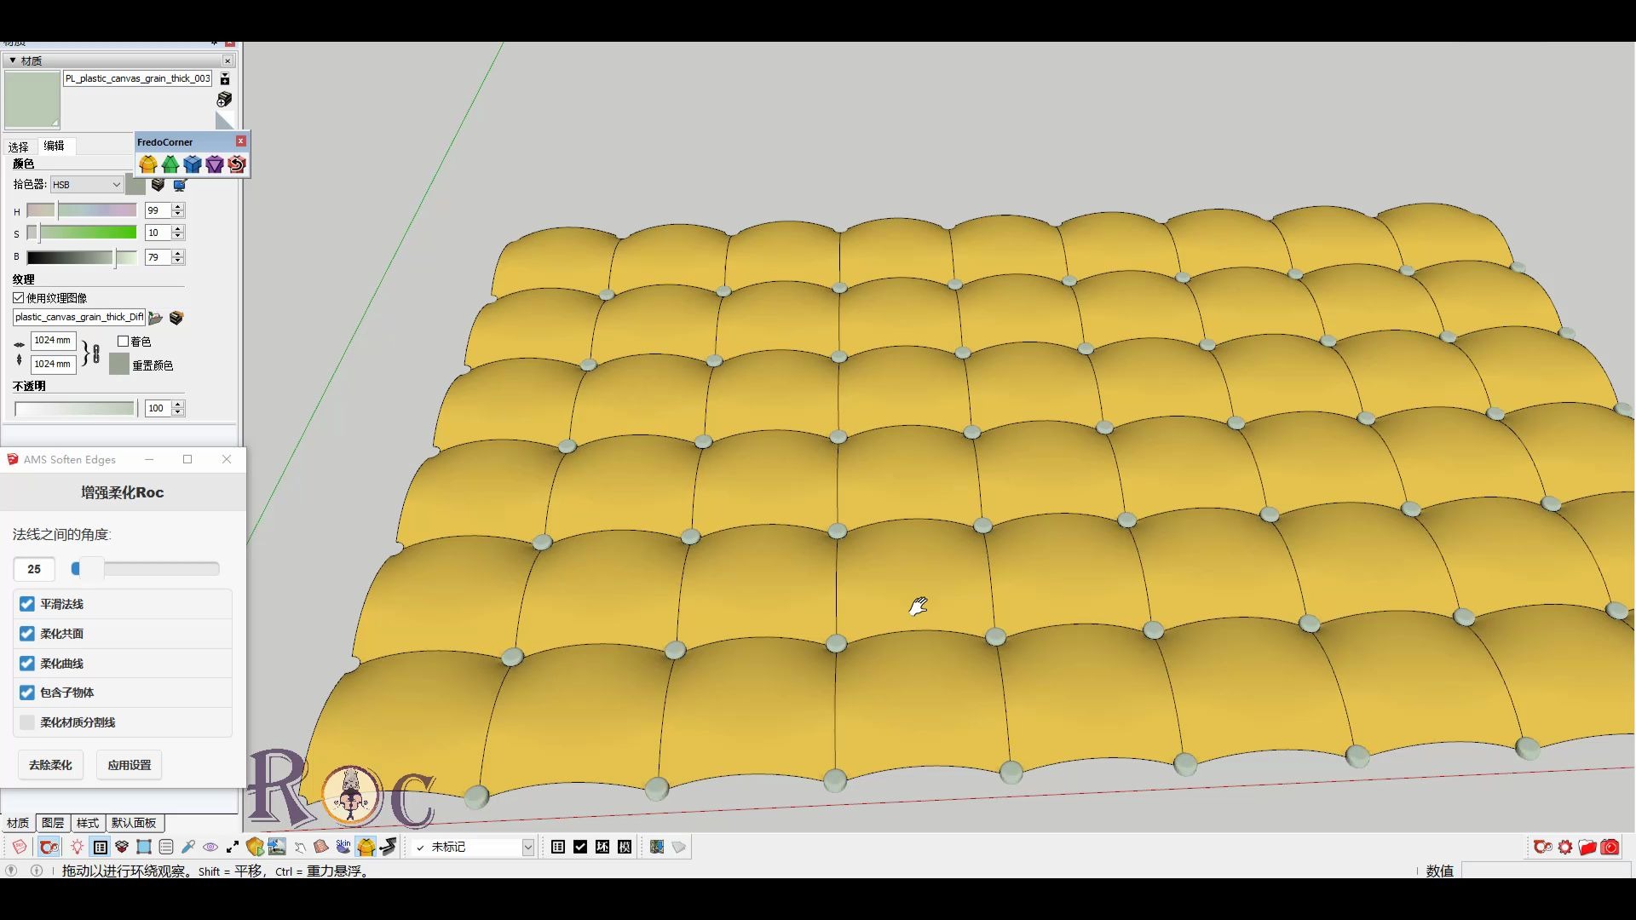Toggle the 使用纹理图像 checkbox
1636x920 pixels.
click(19, 298)
